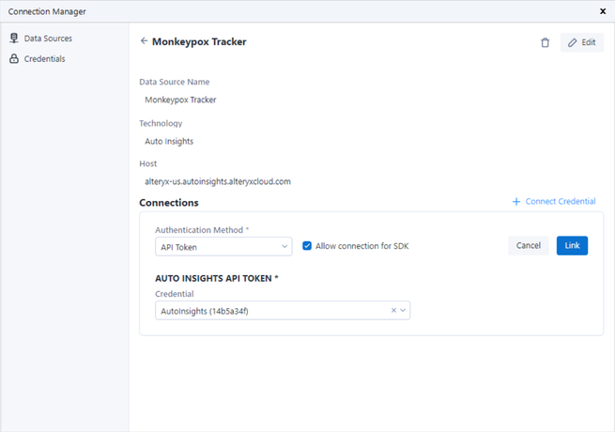Click the Monkeypox Tracker data source name value
Image resolution: width=615 pixels, height=432 pixels.
click(x=180, y=100)
